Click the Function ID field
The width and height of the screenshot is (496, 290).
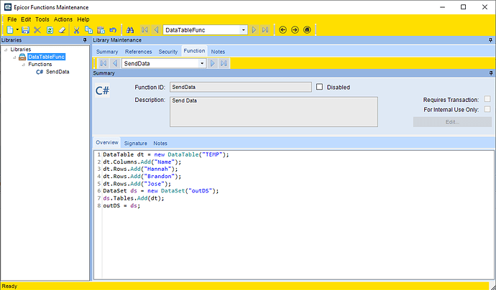point(240,87)
